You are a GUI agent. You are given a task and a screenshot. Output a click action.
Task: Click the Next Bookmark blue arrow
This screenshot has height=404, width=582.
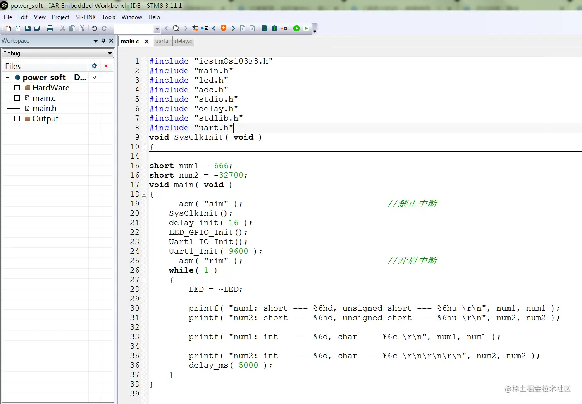coord(233,29)
